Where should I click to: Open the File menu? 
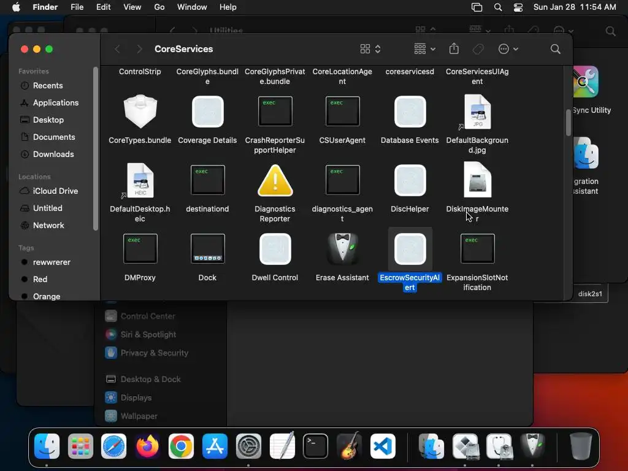[77, 7]
